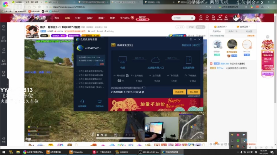Open File Explorer on the taskbar
Image resolution: width=277 pixels, height=155 pixels.
click(x=18, y=152)
